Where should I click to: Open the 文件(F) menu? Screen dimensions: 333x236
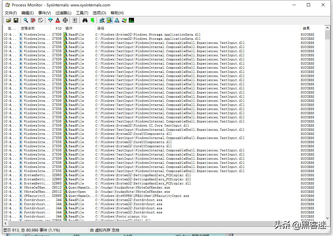tap(11, 13)
